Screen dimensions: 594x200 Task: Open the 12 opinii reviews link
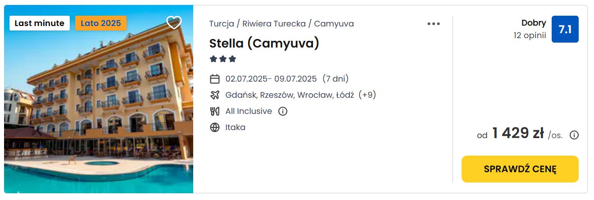tap(530, 35)
